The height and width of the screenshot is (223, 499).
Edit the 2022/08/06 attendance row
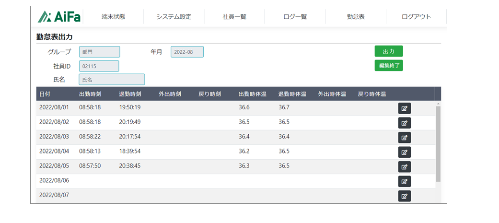click(404, 182)
